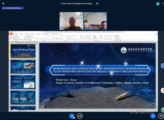This screenshot has width=164, height=120.
Task: Click the recording indicator beside the session title
Action: tap(97, 4)
